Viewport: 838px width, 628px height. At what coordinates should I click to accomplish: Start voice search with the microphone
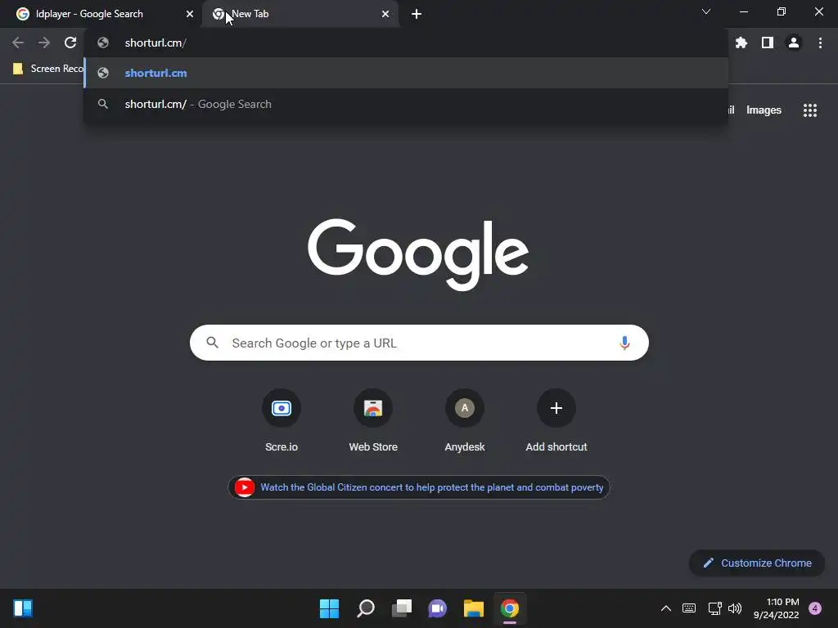click(x=624, y=343)
